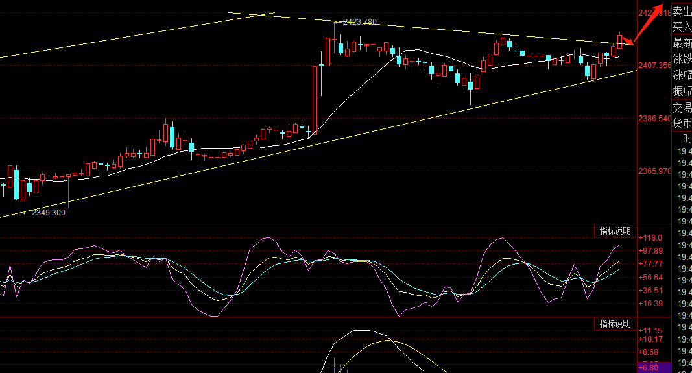The image size is (692, 373).
Task: Click the 2386.540 price axis label
Action: (x=654, y=118)
